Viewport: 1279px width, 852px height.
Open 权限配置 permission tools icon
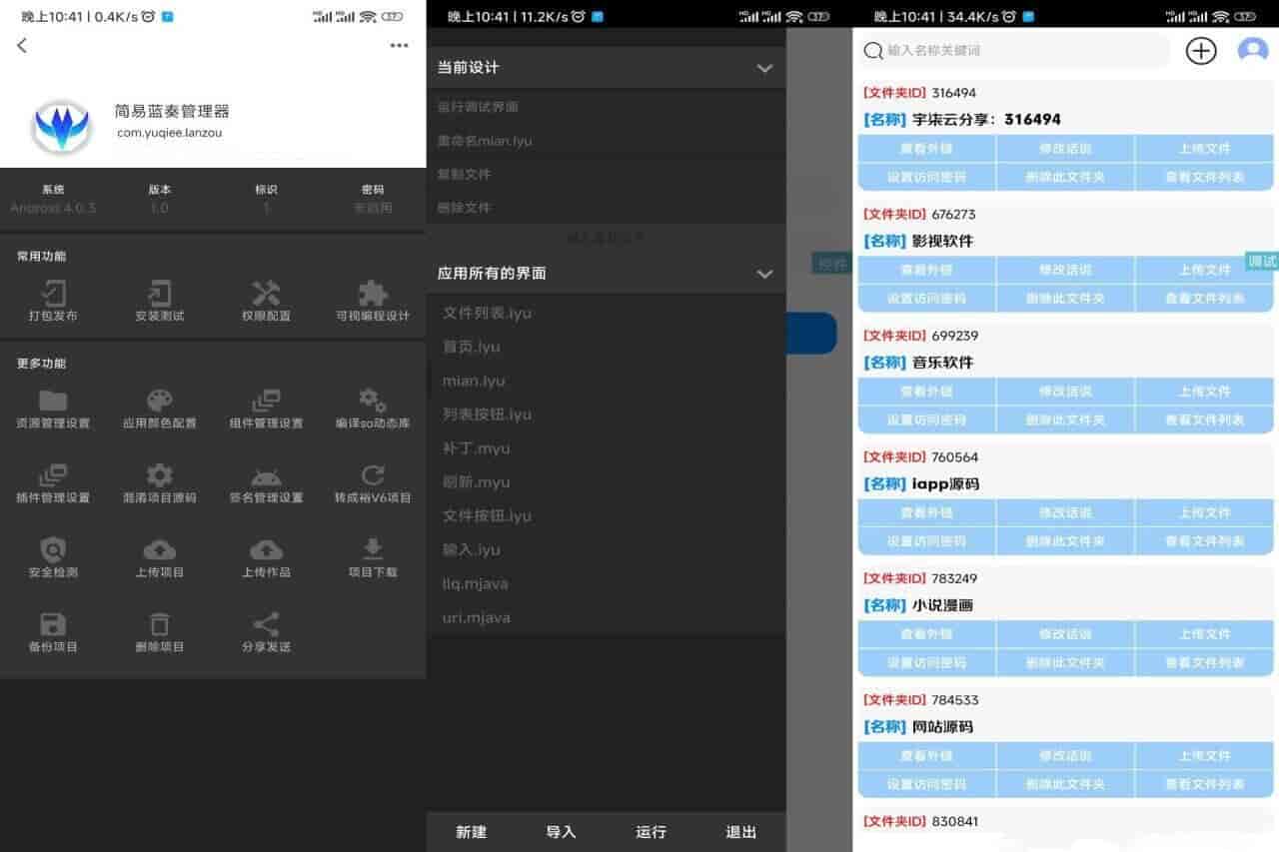(266, 293)
